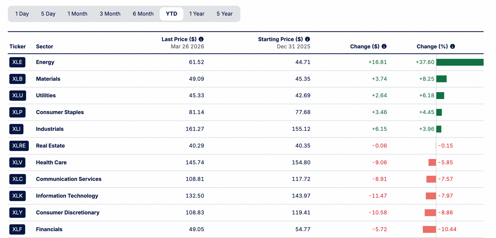Select the XLF ticker badge

click(17, 229)
